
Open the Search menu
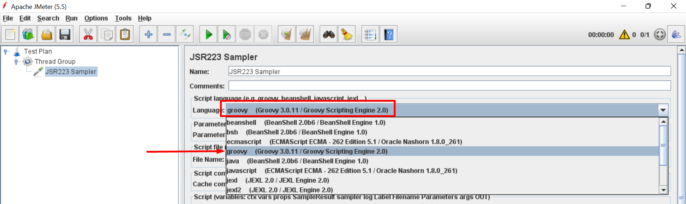(x=48, y=18)
